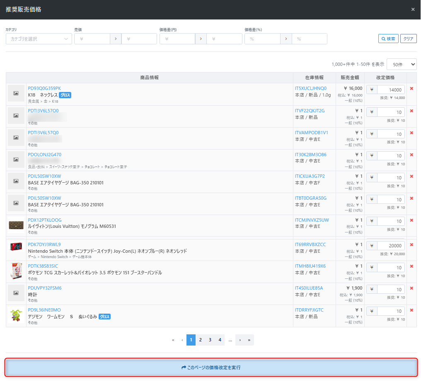Open the カテゴリ select dropdown
The height and width of the screenshot is (382, 421).
(x=39, y=39)
